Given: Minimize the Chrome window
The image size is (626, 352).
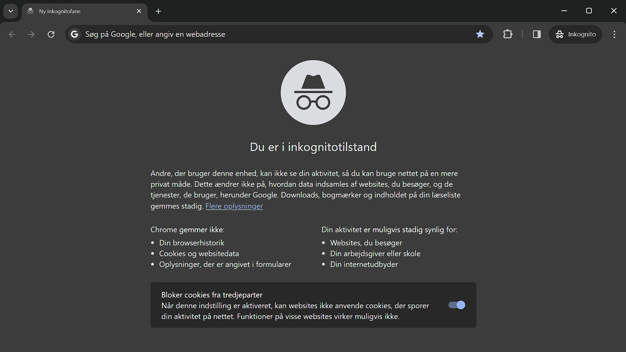Looking at the screenshot, I should pos(564,11).
